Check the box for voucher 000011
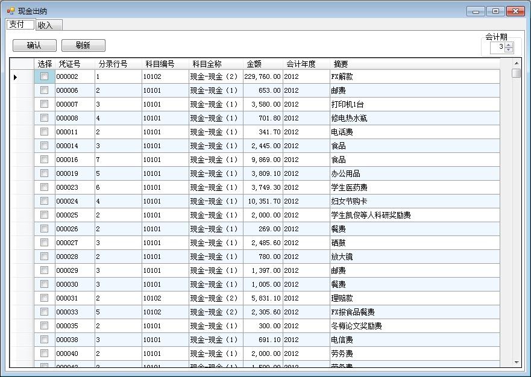Screen dimensions: 531x377 [x=45, y=132]
